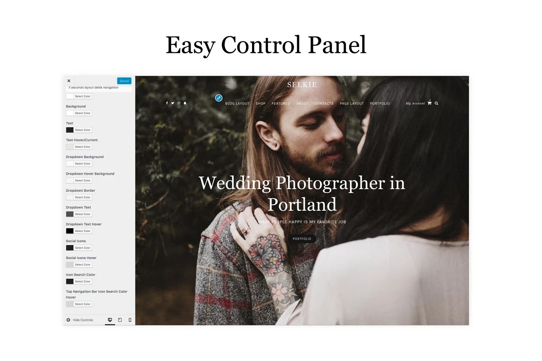Open the My Account link
The width and height of the screenshot is (542, 361).
[x=415, y=103]
